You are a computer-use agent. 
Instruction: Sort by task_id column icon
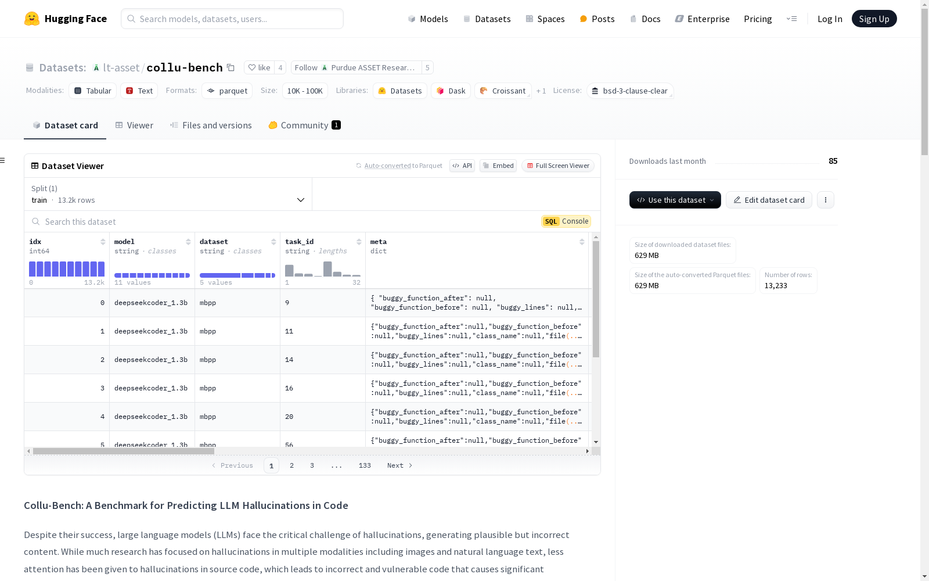coord(359,242)
